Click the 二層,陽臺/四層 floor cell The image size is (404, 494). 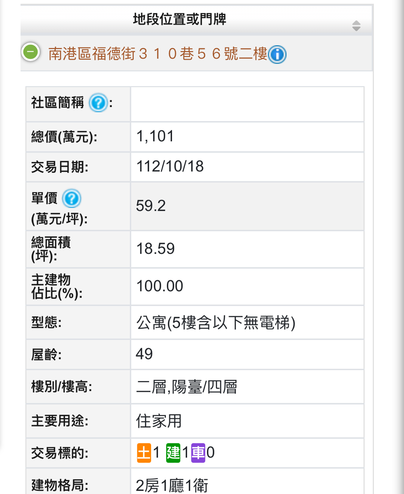coord(187,387)
